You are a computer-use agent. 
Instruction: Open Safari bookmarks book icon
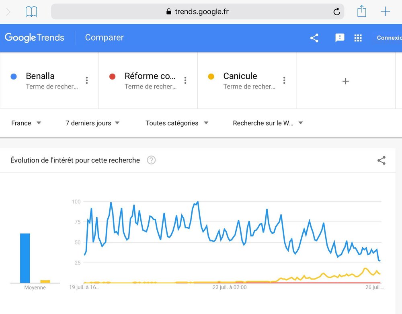31,12
